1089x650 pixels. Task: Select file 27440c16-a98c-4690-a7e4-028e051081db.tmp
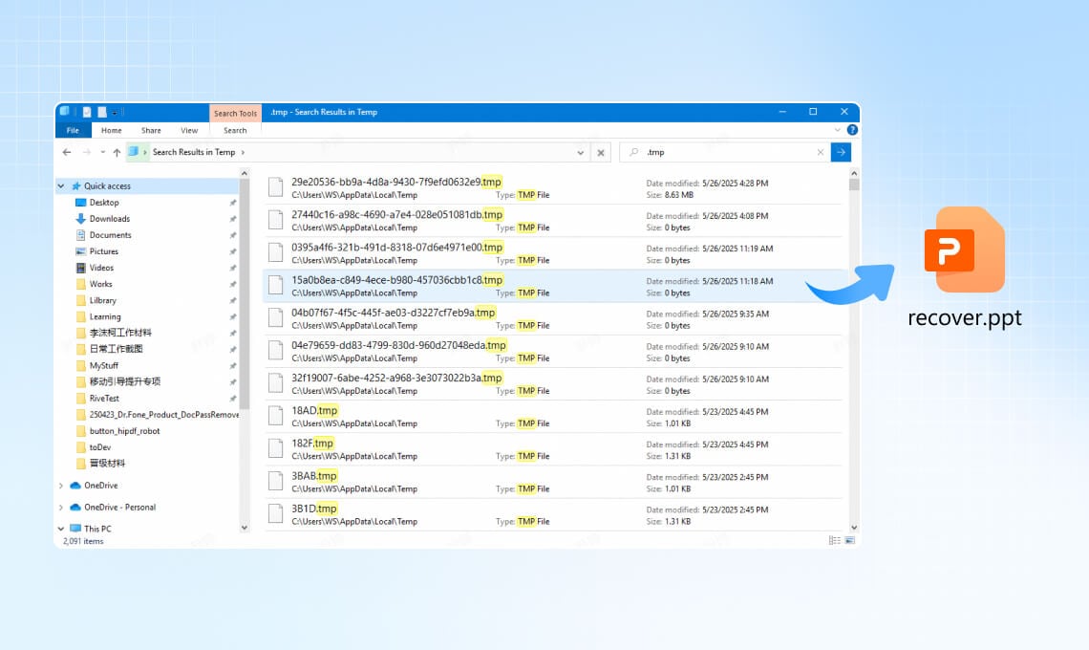pyautogui.click(x=552, y=221)
